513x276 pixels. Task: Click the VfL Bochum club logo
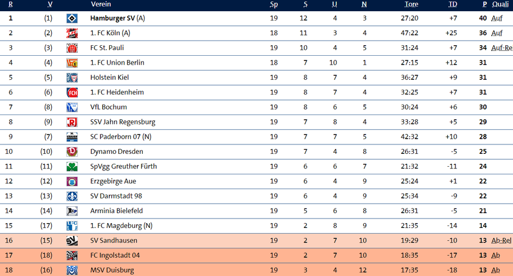(72, 107)
